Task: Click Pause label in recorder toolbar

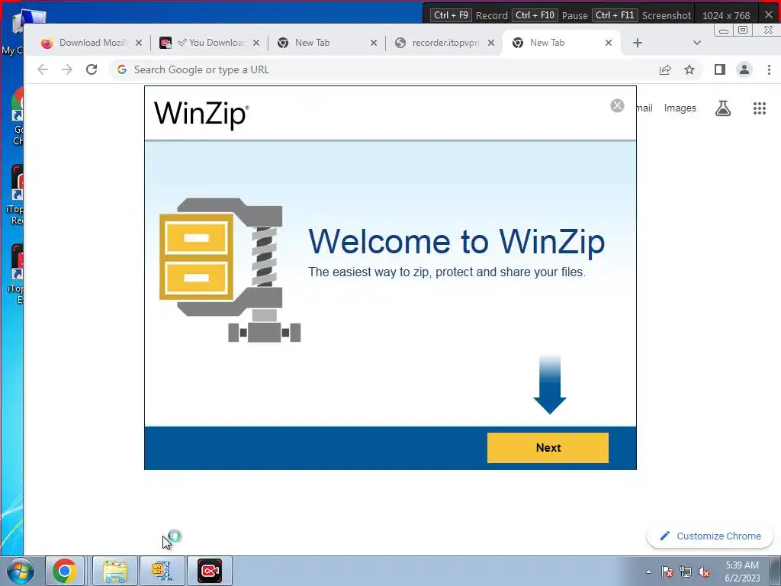Action: tap(575, 15)
